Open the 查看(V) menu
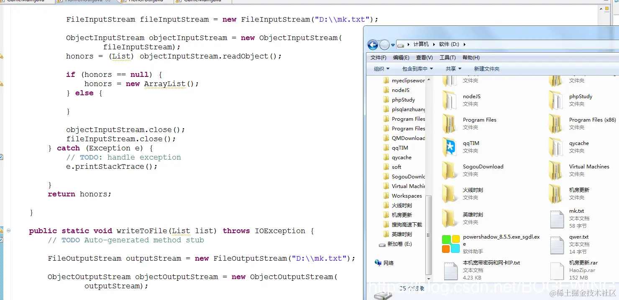Image resolution: width=619 pixels, height=300 pixels. [425, 58]
